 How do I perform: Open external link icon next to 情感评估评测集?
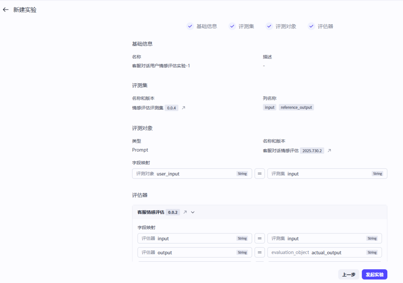click(183, 108)
